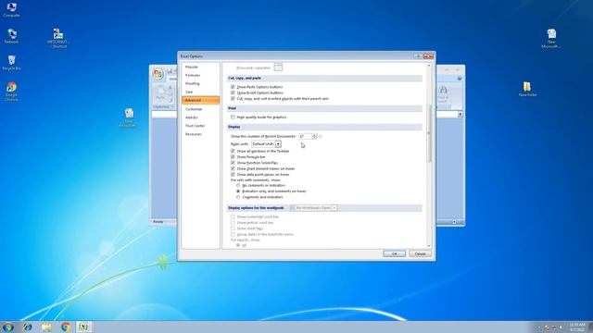Click the Find & Select icon in Excel ribbon
The width and height of the screenshot is (593, 333).
(x=443, y=93)
